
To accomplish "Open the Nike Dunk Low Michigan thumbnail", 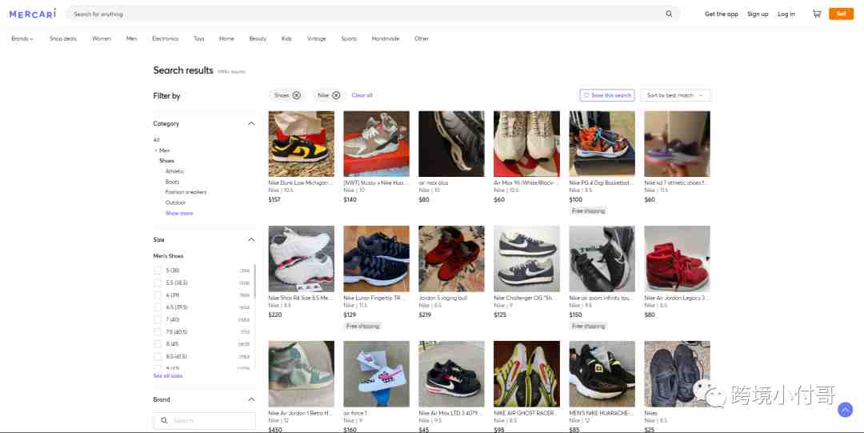I will pyautogui.click(x=302, y=143).
